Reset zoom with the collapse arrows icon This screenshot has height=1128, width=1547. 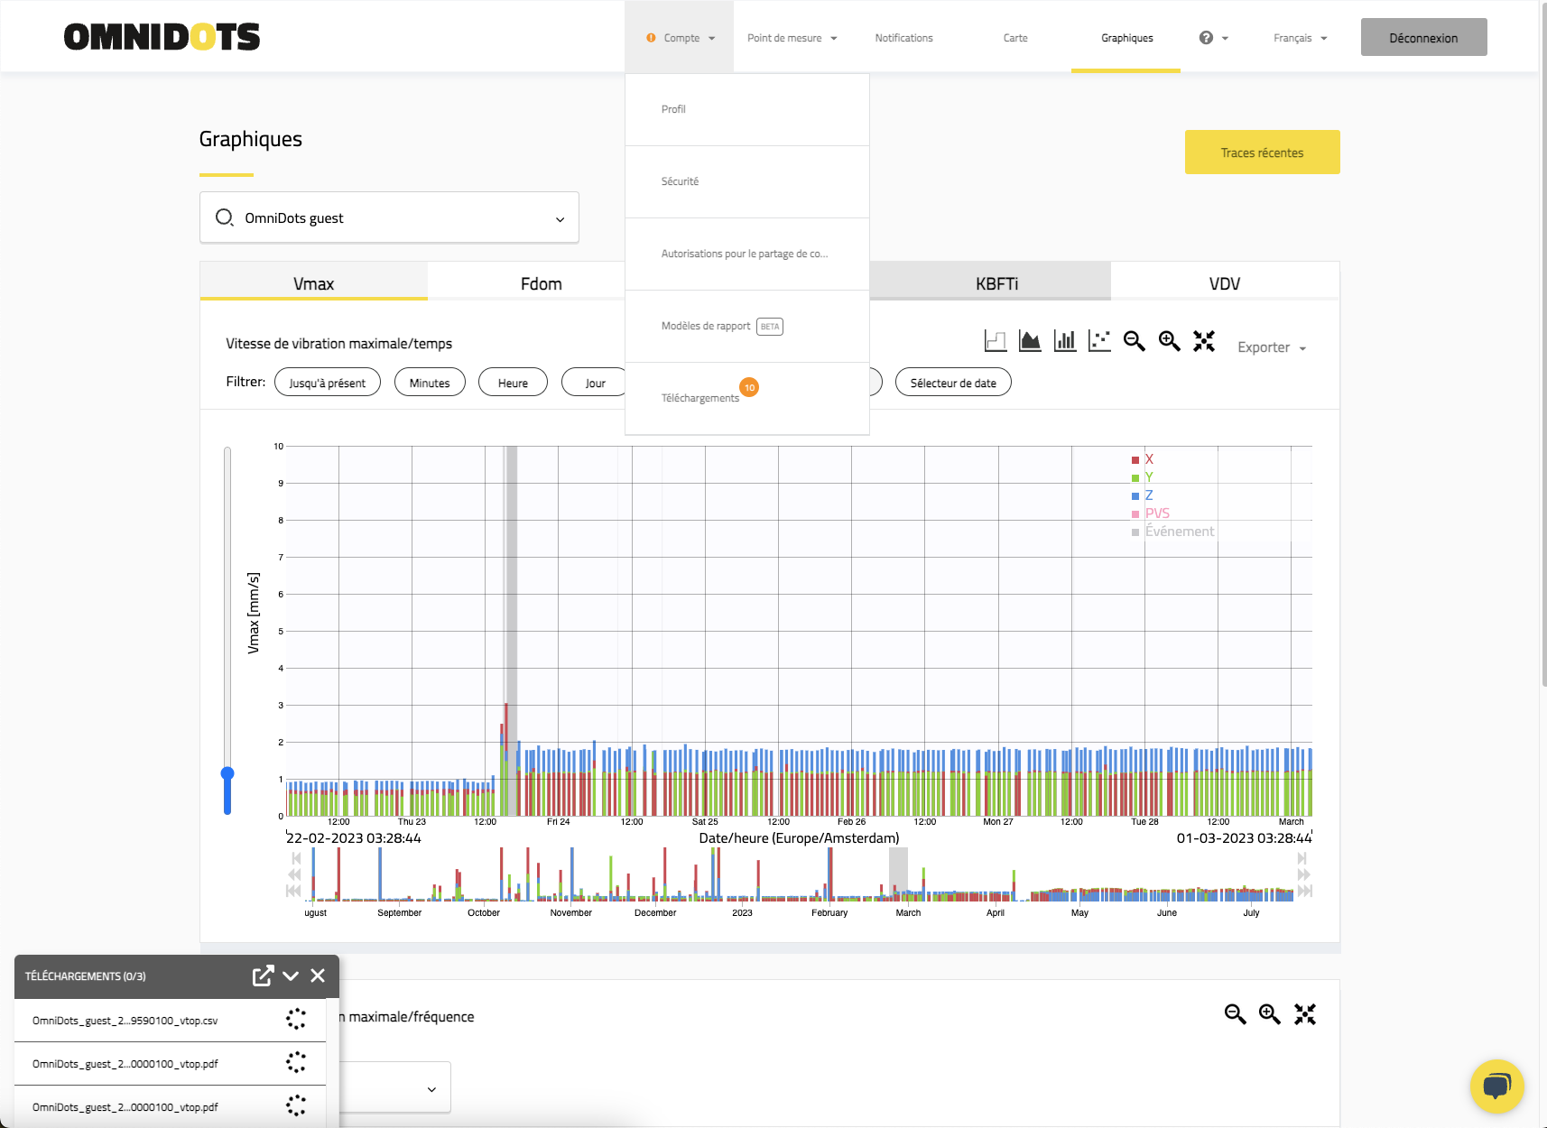point(1204,341)
